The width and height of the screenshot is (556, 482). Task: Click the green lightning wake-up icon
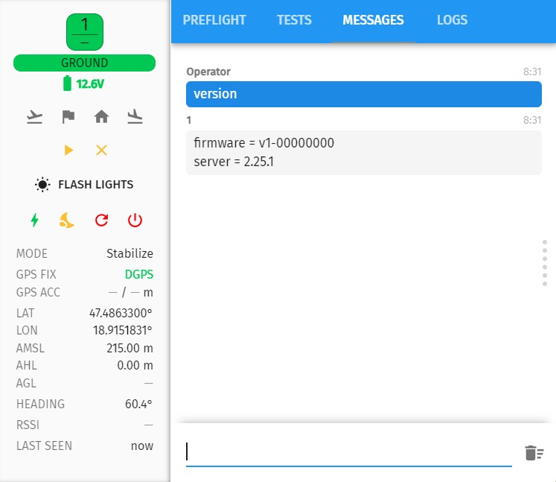34,220
